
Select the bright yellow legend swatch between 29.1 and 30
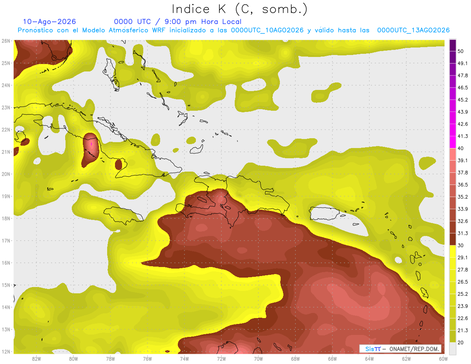pos(453,251)
